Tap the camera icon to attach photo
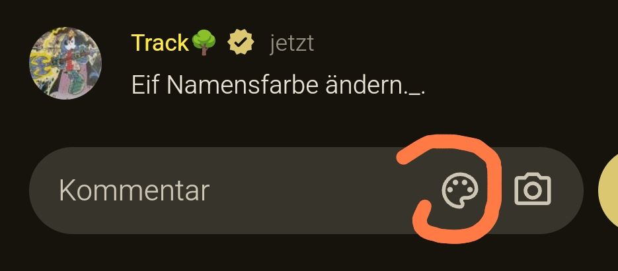 coord(533,189)
